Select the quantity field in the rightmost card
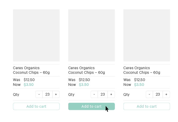The width and height of the screenshot is (178, 122). tap(158, 95)
